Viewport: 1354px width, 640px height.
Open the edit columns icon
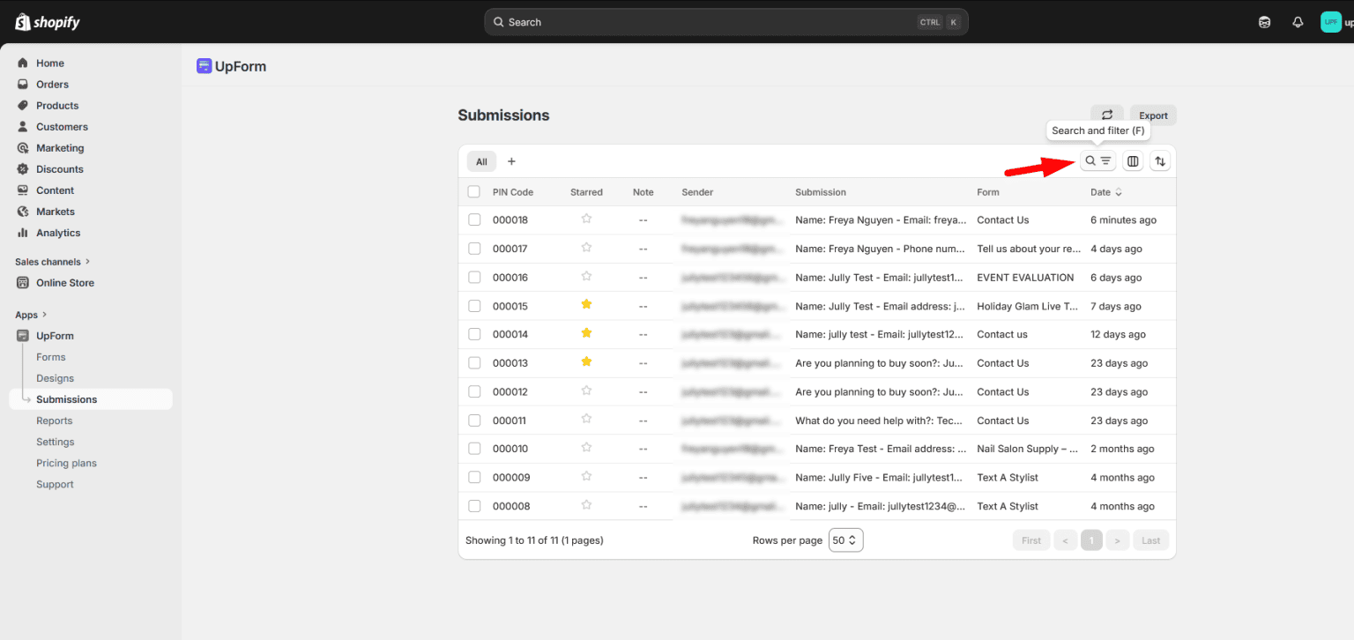[1134, 160]
